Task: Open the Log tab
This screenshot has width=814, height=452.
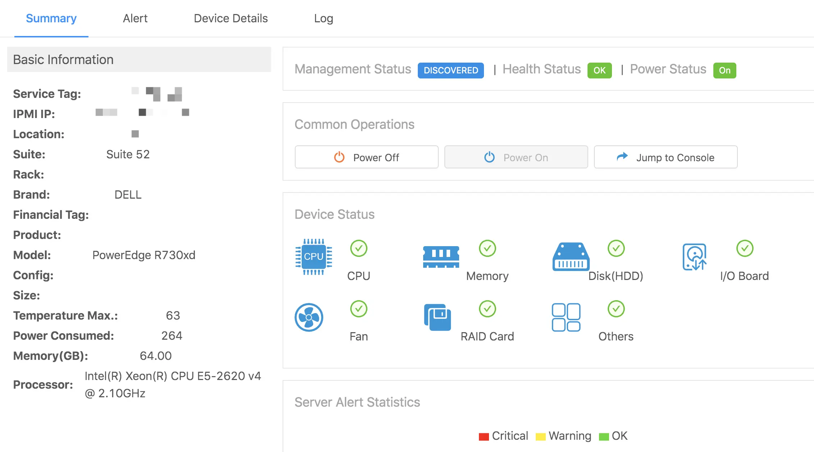Action: (x=323, y=18)
